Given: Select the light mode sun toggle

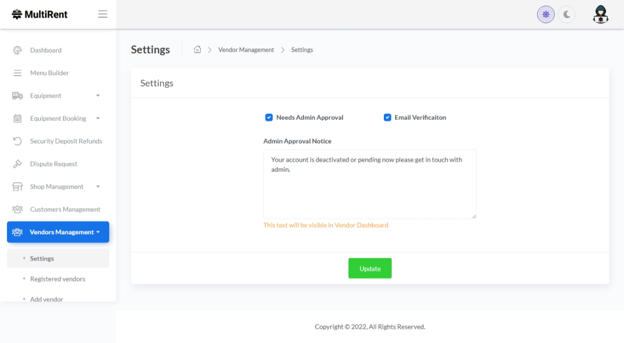Looking at the screenshot, I should tap(546, 15).
